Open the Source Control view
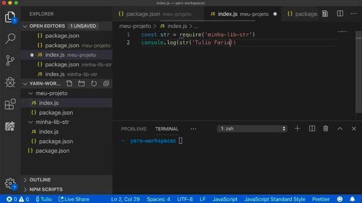The image size is (362, 203). [10, 60]
